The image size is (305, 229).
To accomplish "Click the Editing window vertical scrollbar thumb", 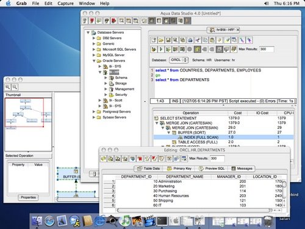I will tap(284, 184).
